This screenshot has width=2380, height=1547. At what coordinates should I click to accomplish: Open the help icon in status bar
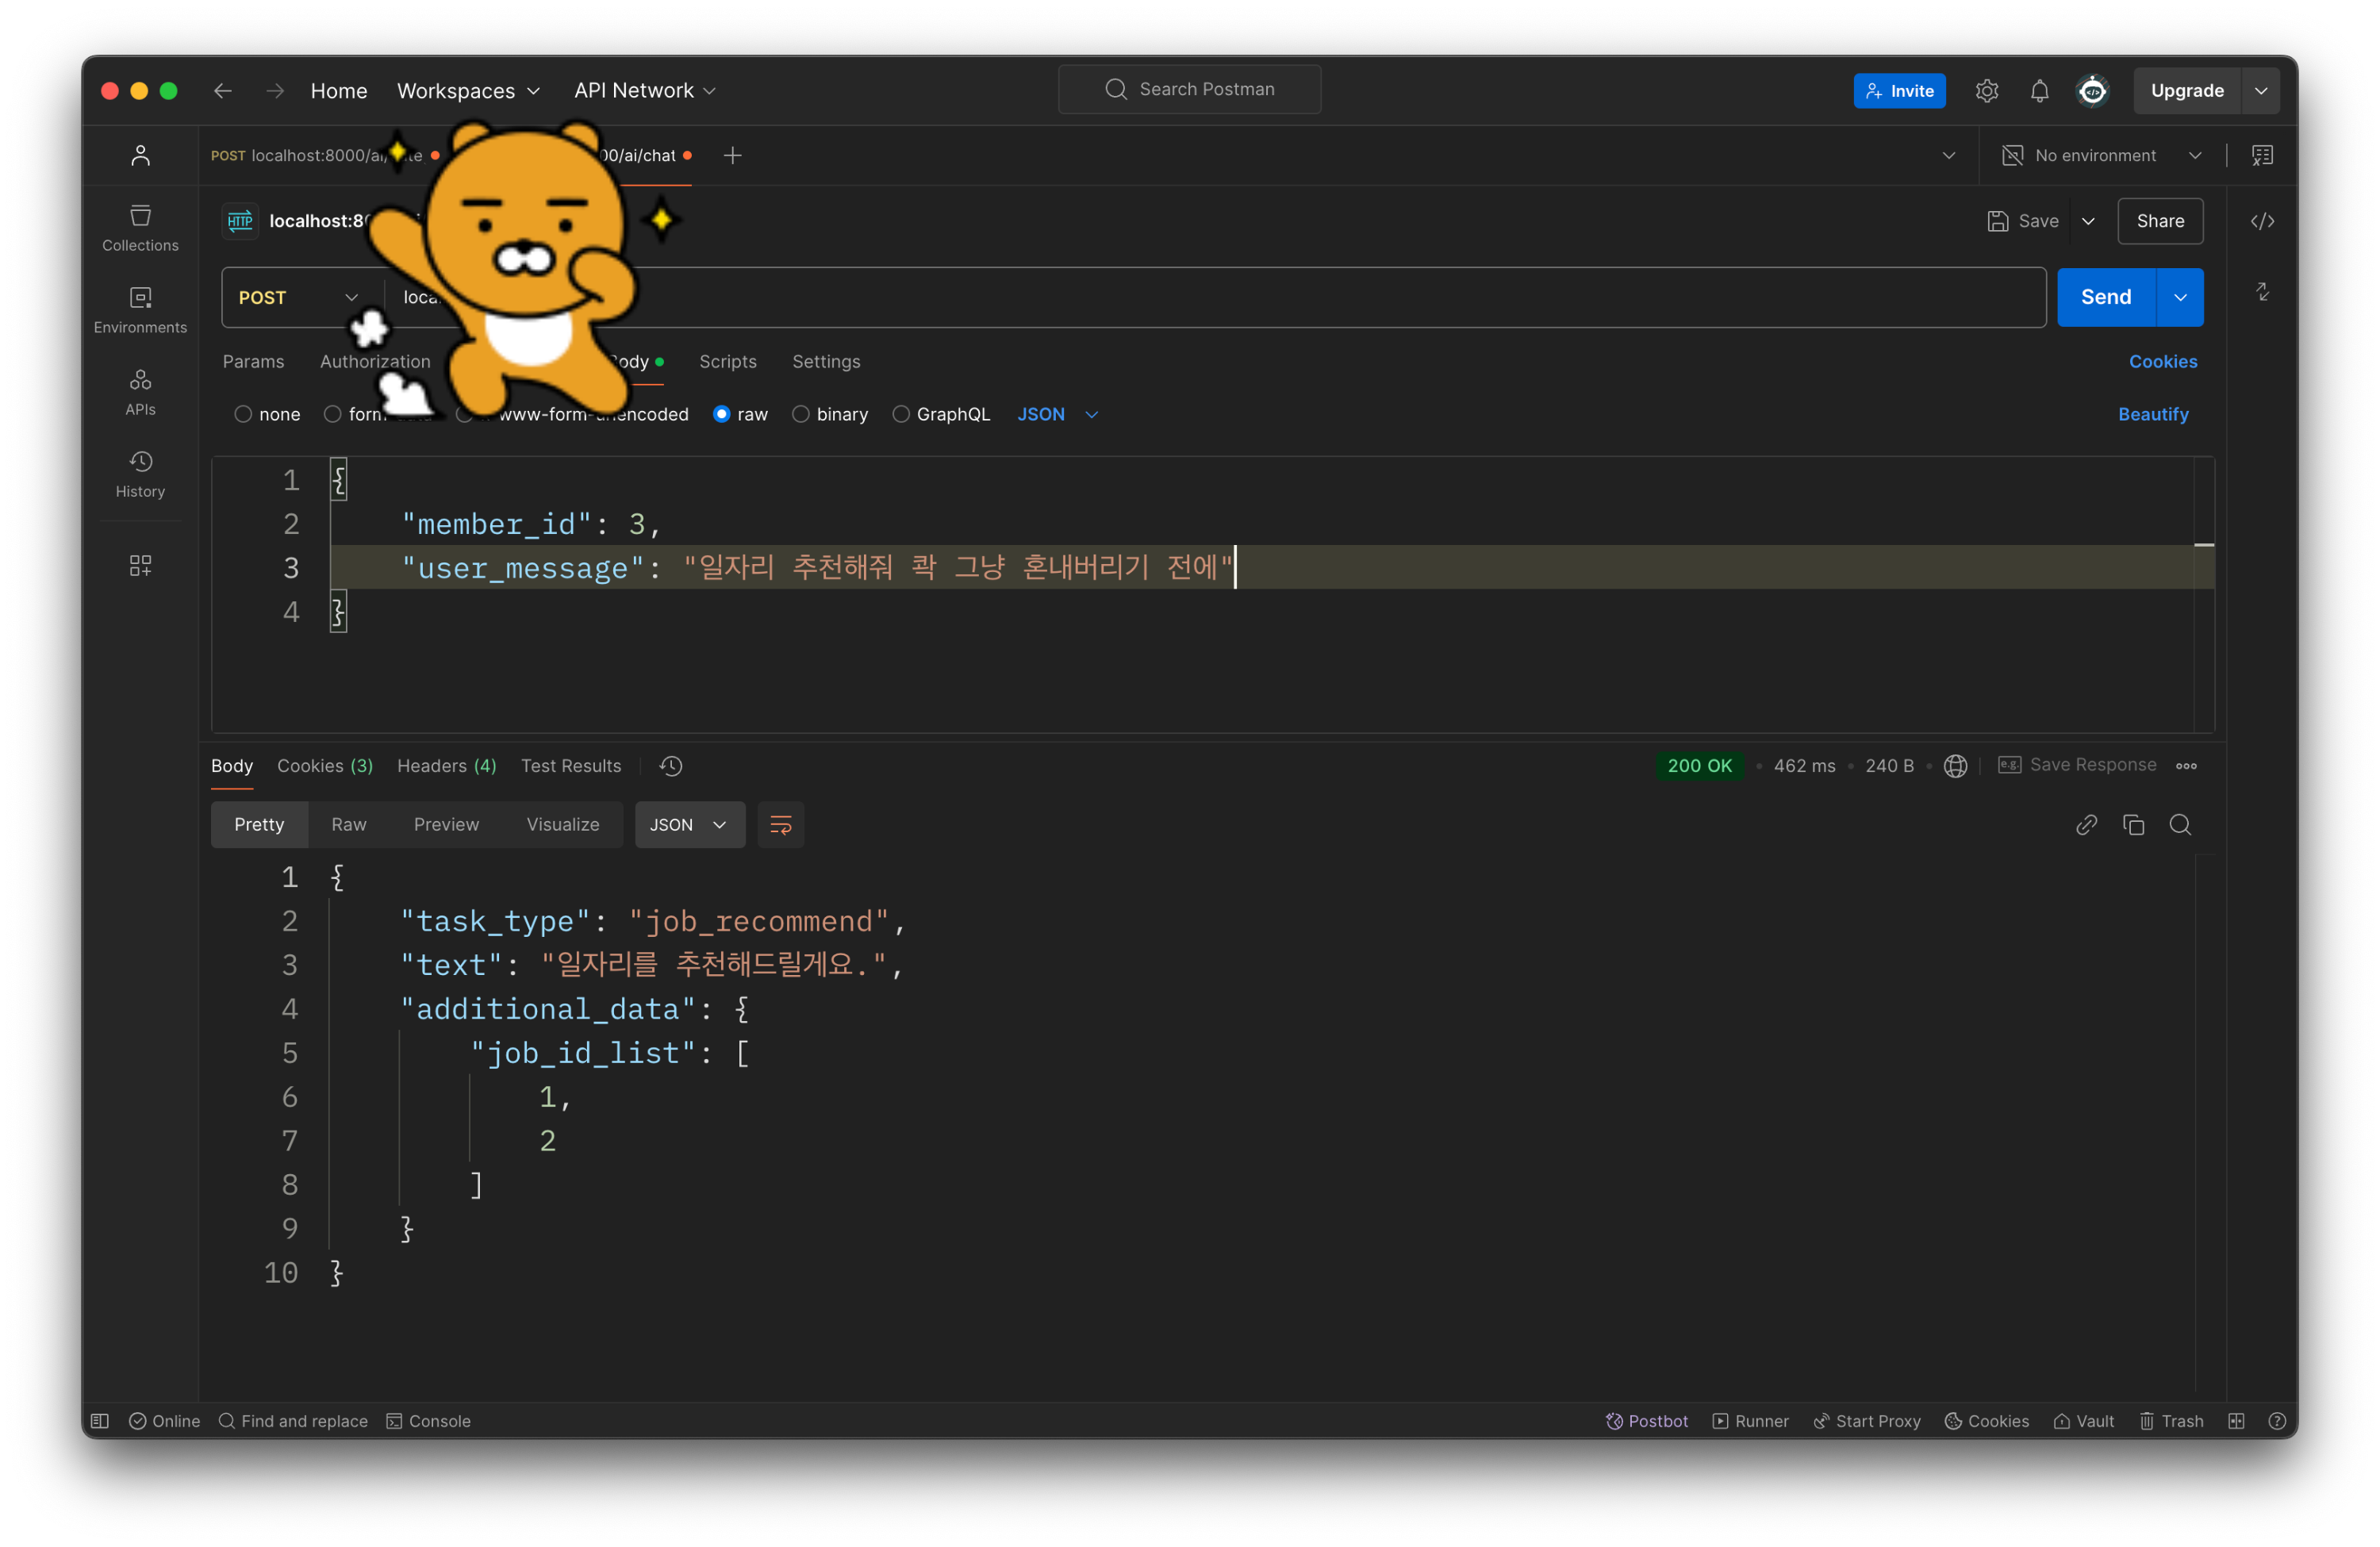[x=2278, y=1421]
